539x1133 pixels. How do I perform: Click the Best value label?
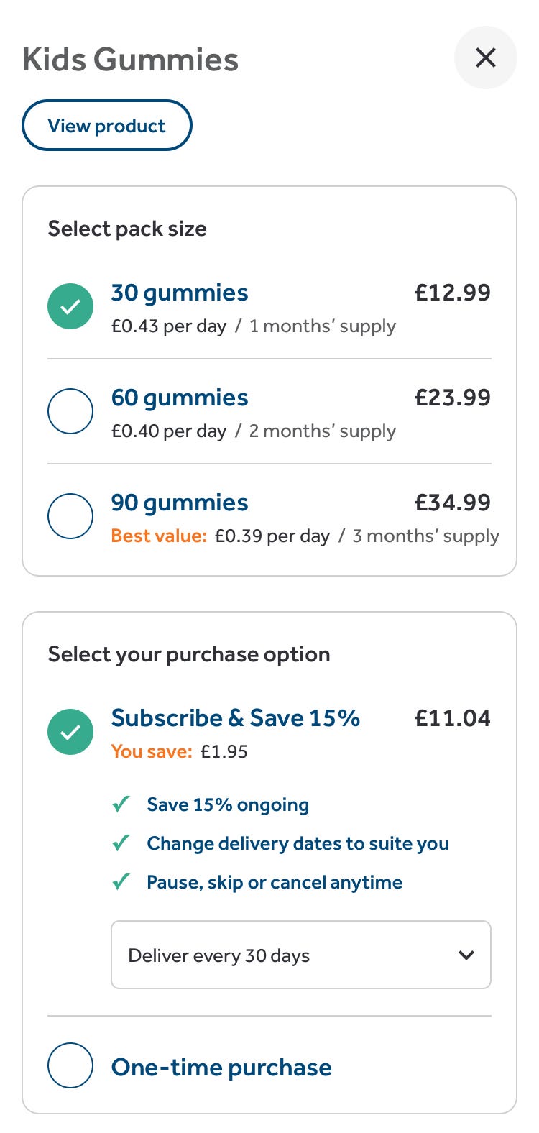159,536
